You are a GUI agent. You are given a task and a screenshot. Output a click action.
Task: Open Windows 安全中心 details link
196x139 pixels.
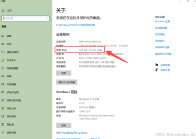tap(76, 25)
